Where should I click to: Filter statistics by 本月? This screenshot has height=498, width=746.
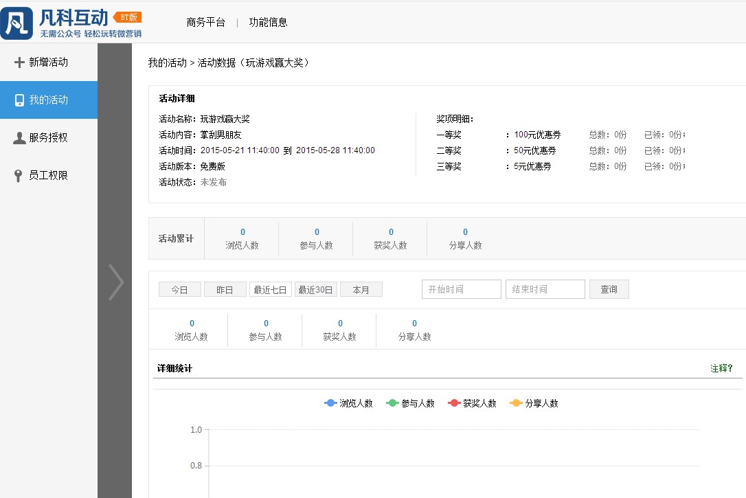pos(361,290)
